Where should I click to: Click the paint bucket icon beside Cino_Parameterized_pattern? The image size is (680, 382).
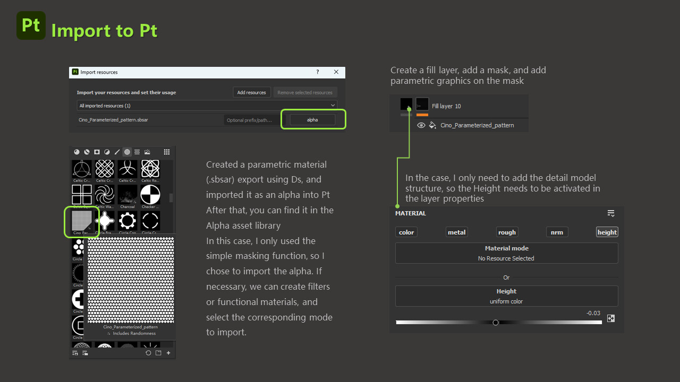coord(432,125)
